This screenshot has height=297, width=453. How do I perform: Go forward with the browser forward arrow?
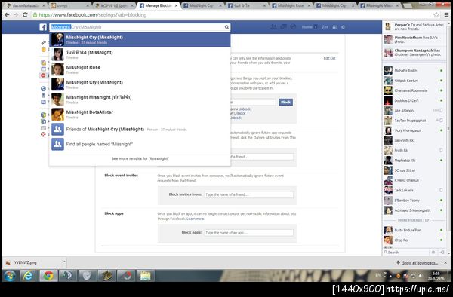coord(16,15)
